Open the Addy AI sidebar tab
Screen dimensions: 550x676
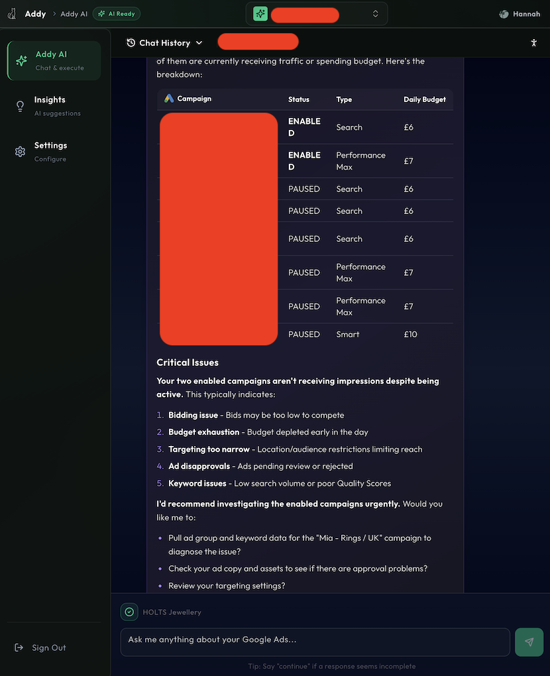(x=54, y=60)
